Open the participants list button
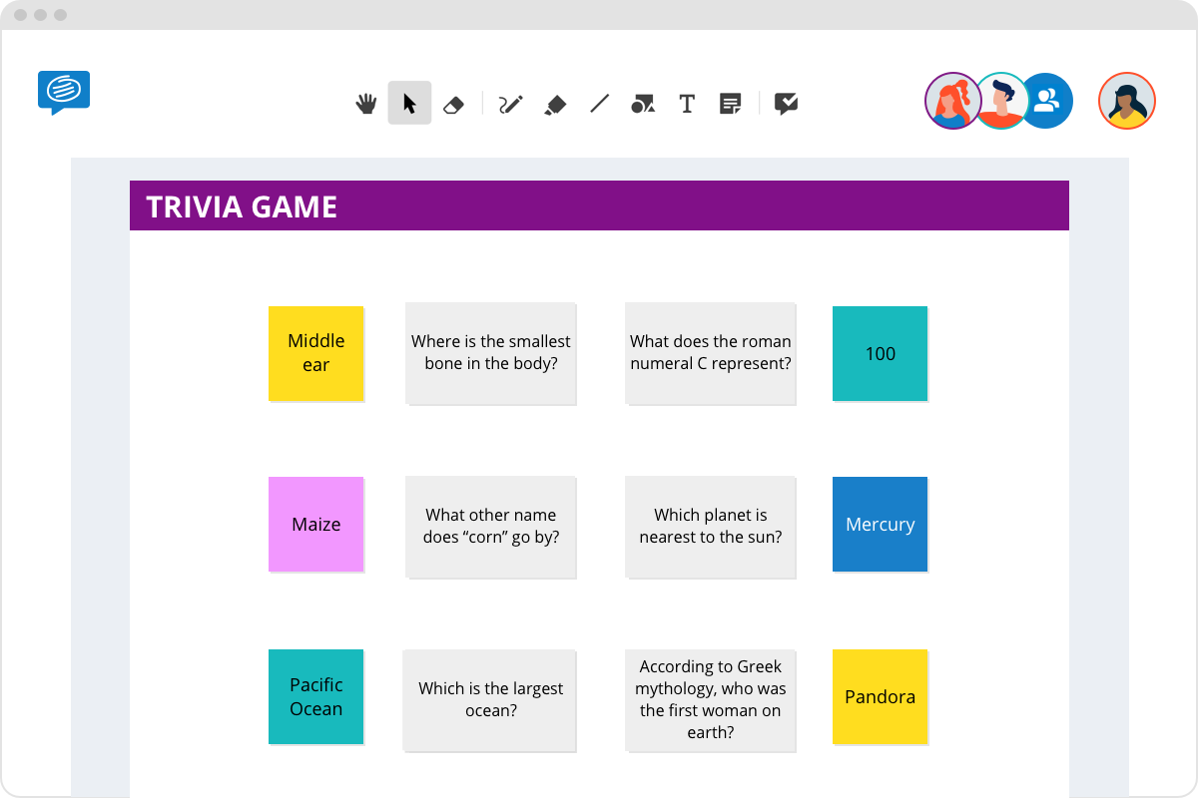This screenshot has width=1198, height=798. (1046, 101)
